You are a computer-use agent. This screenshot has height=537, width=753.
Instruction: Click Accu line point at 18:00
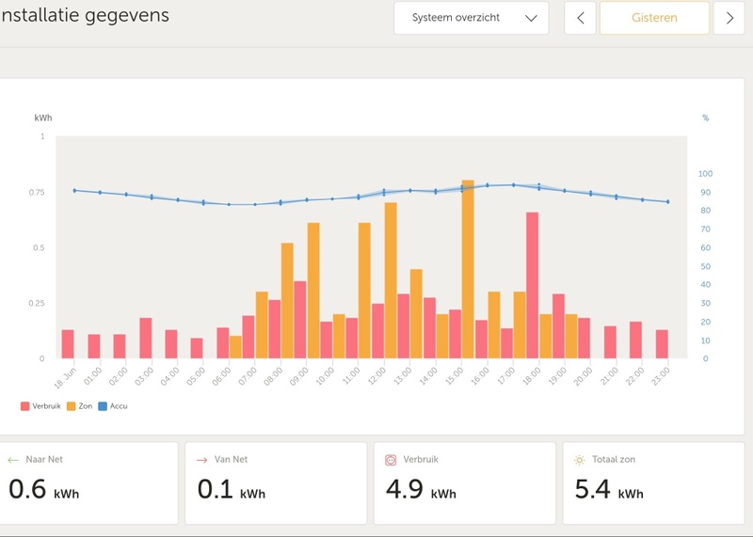[x=538, y=186]
